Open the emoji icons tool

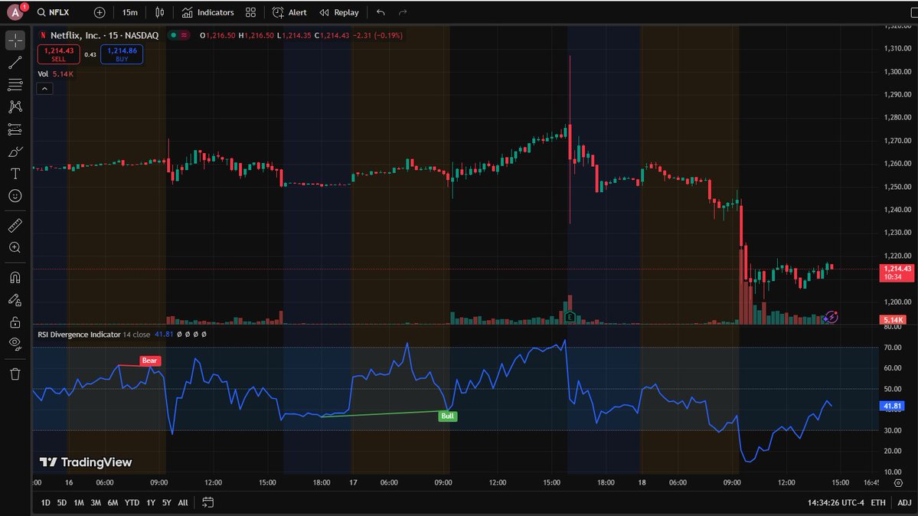tap(15, 196)
